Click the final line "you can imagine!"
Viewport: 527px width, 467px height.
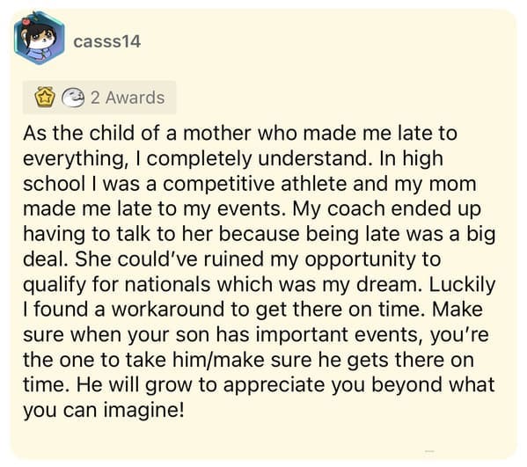(104, 410)
